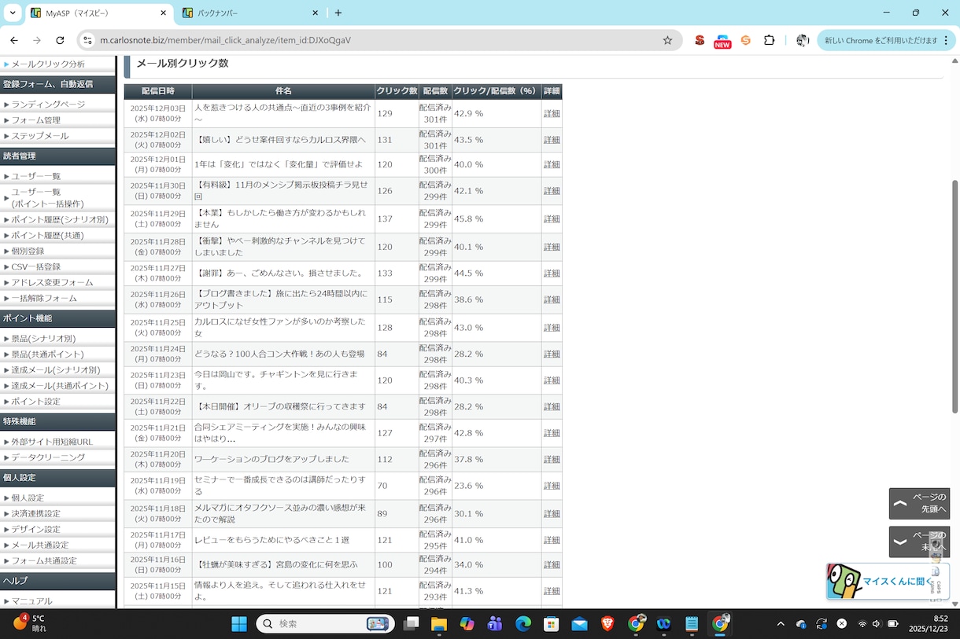The image size is (960, 639).
Task: Open Microsoft Store from the taskbar
Action: [552, 623]
